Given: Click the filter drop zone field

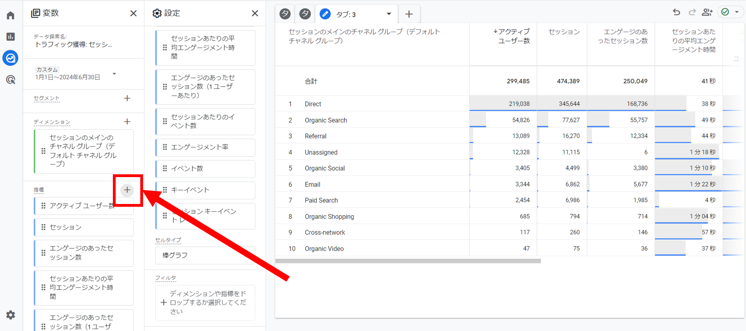Looking at the screenshot, I should click(x=205, y=303).
